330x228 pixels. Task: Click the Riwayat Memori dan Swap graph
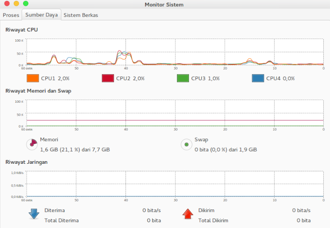tap(175, 113)
